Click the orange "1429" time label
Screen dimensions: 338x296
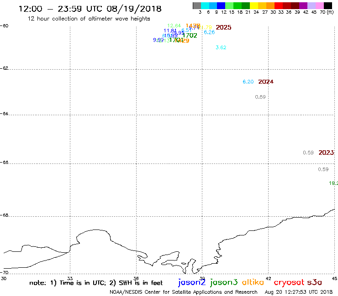[182, 41]
